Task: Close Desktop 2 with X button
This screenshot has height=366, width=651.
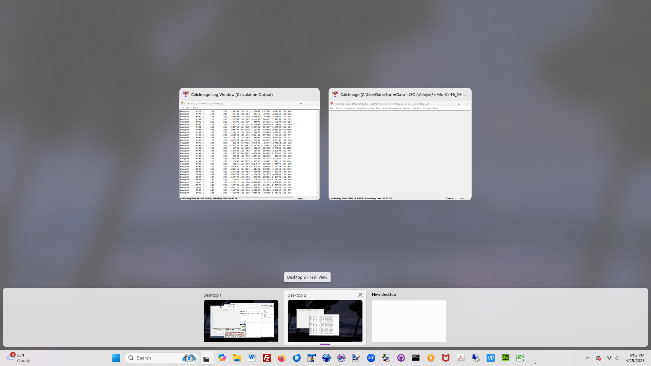Action: (x=360, y=295)
